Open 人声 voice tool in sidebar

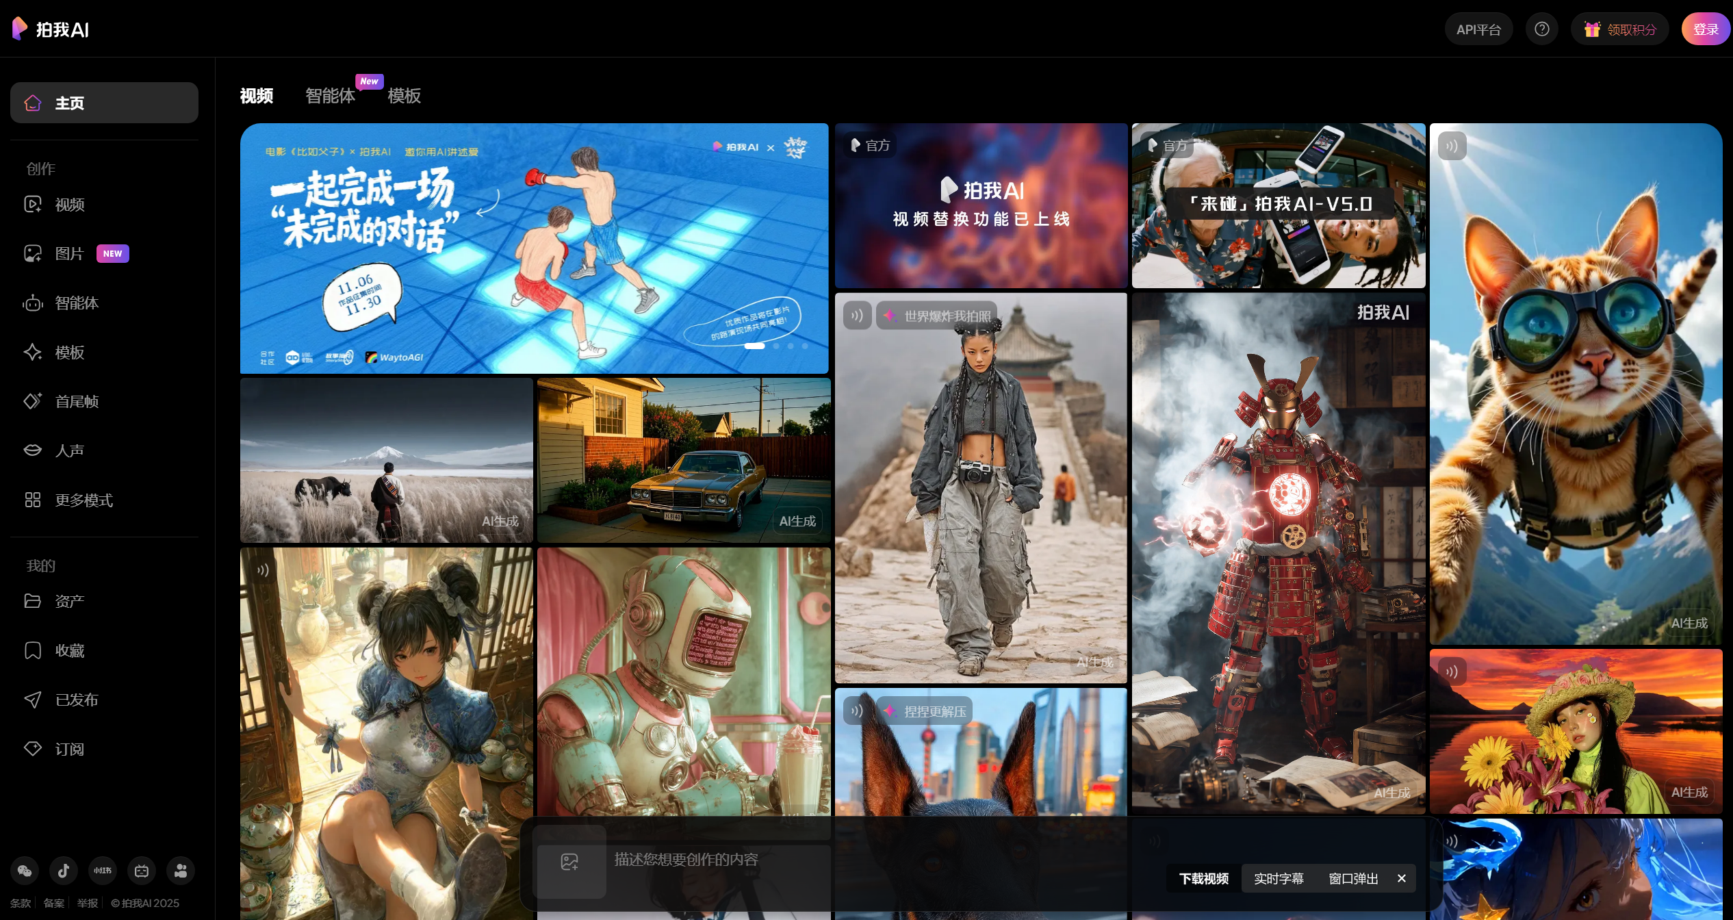coord(69,451)
